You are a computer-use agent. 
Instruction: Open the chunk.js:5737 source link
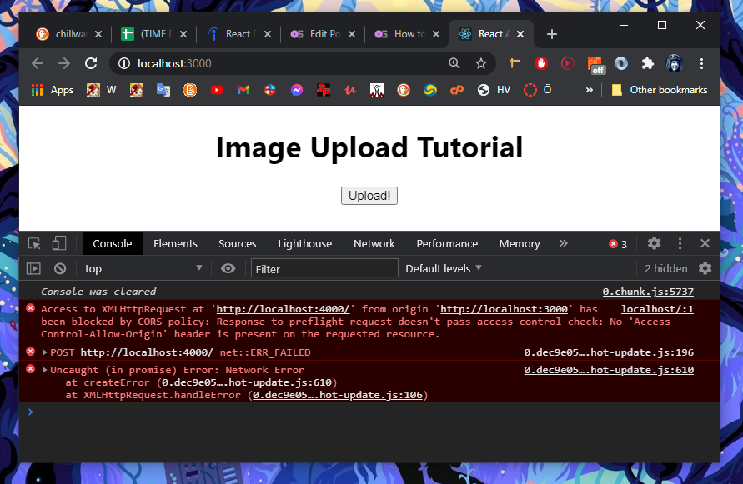[648, 291]
